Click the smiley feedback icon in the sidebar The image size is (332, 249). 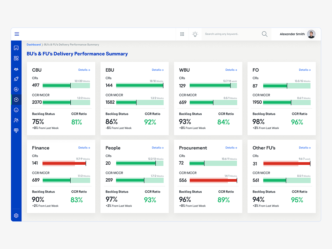tap(16, 110)
